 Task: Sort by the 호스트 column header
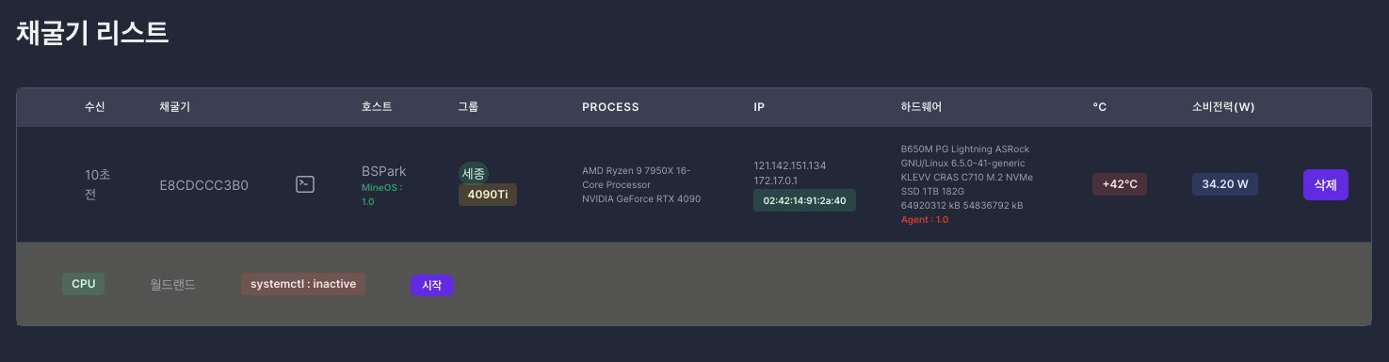point(377,107)
